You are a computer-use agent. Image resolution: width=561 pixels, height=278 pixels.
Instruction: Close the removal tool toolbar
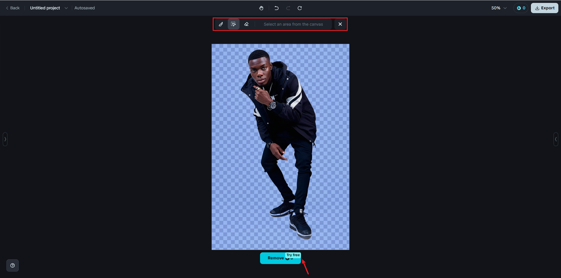pos(340,24)
